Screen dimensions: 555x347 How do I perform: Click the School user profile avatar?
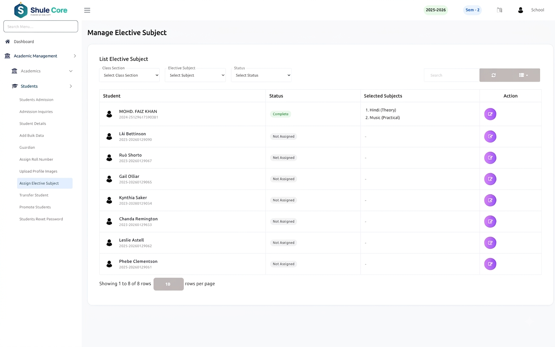521,10
